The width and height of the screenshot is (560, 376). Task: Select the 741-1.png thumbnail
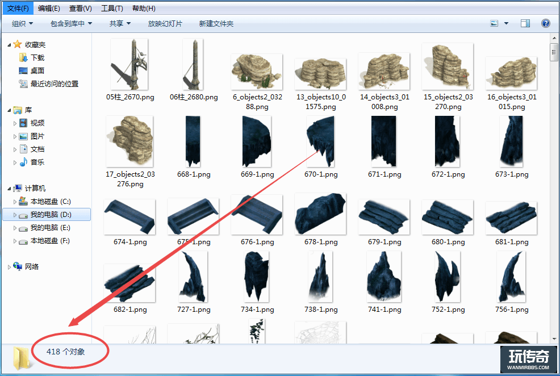(x=384, y=277)
